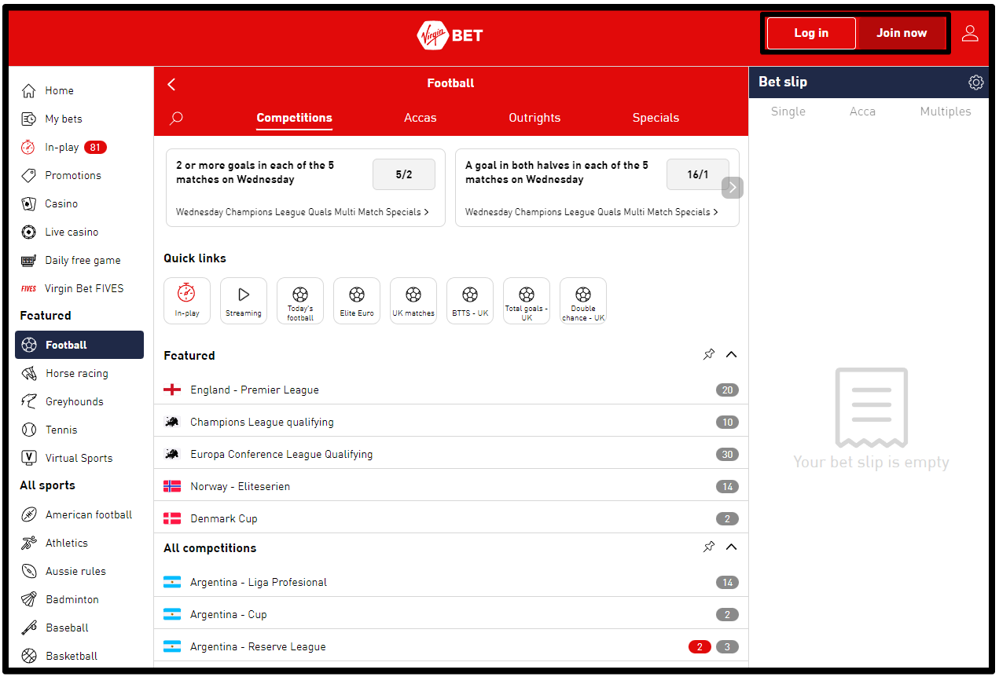Add the 16/1 odds selection
This screenshot has width=999, height=677.
pos(698,174)
